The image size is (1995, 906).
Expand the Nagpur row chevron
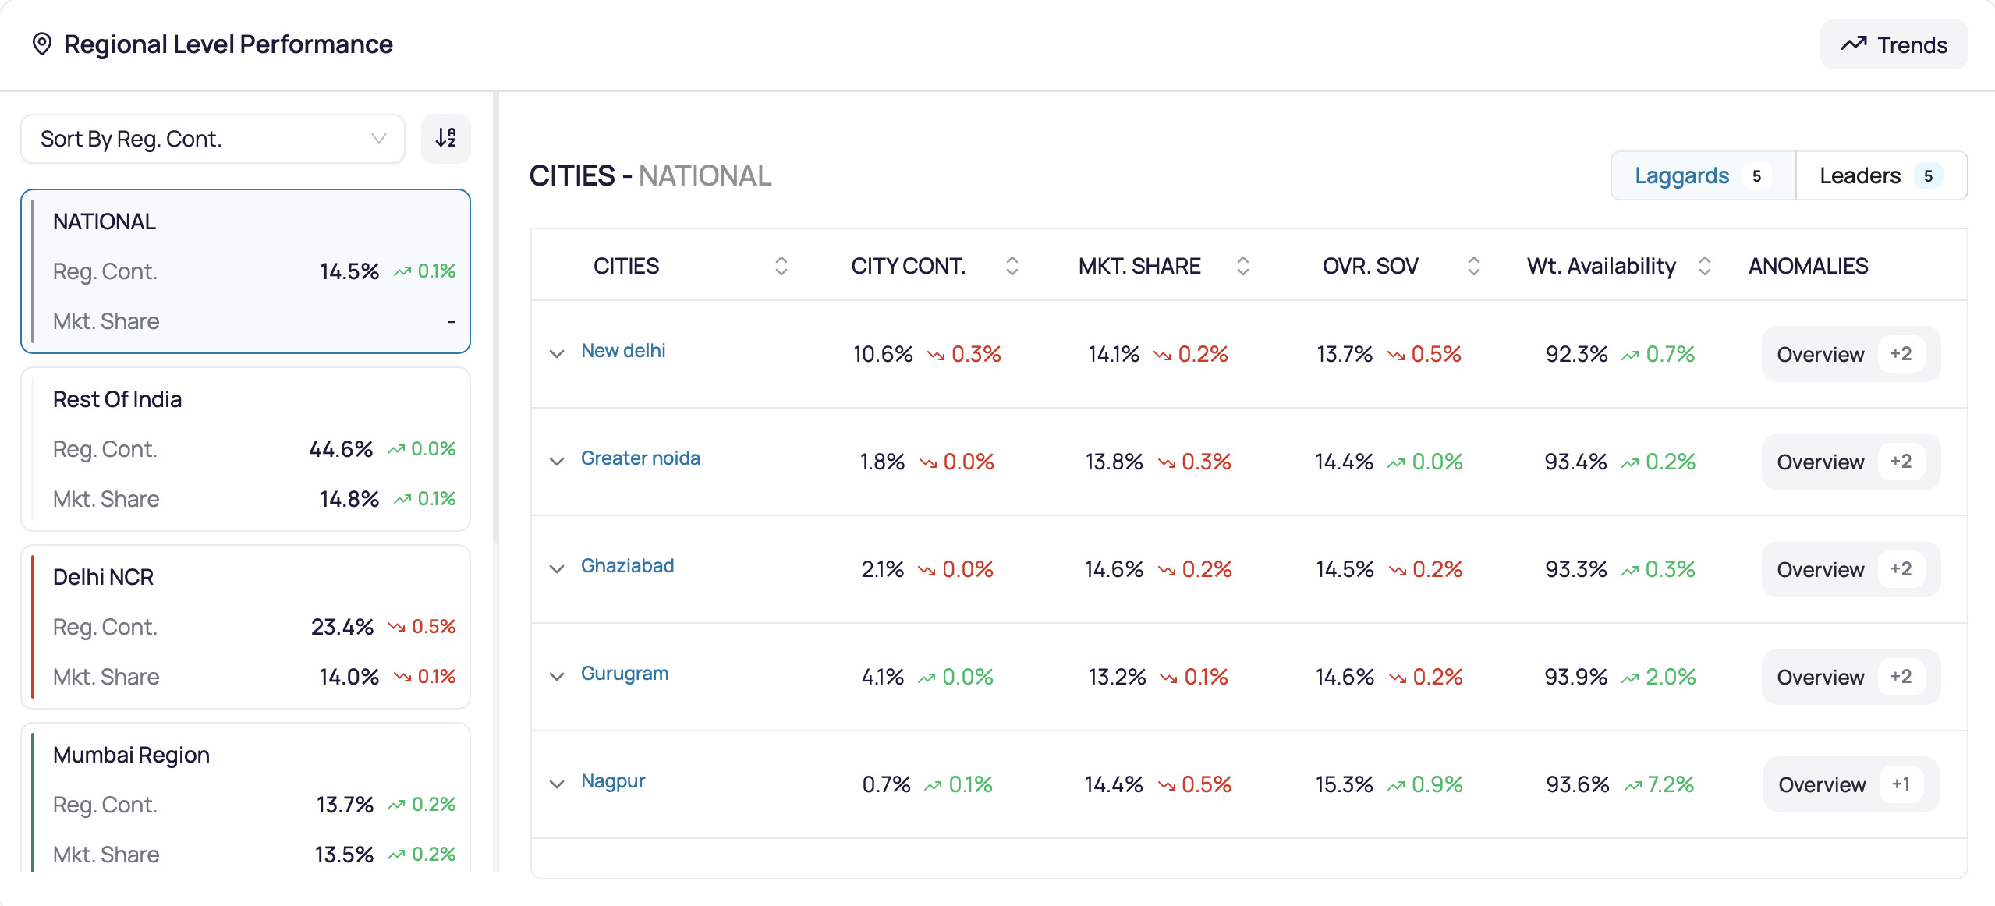(x=556, y=784)
